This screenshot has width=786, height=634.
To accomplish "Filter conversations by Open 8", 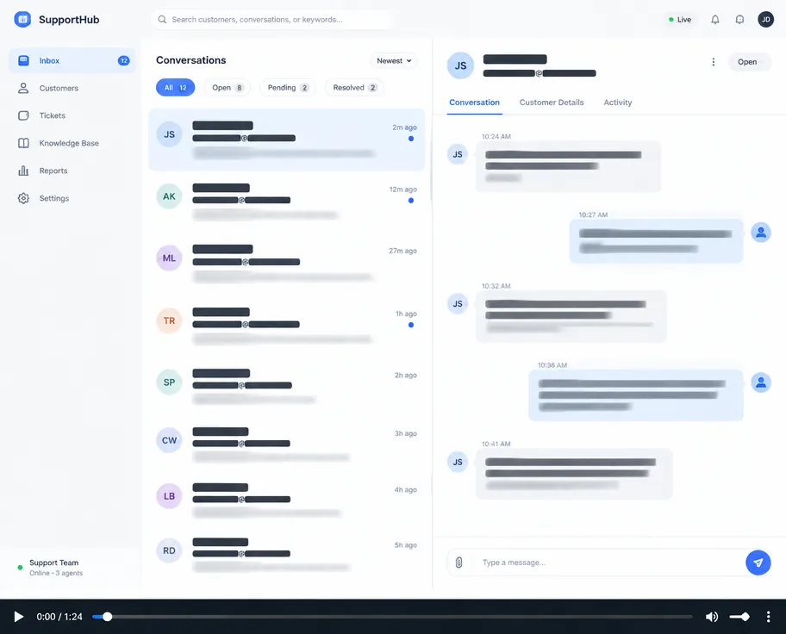I will (x=227, y=88).
